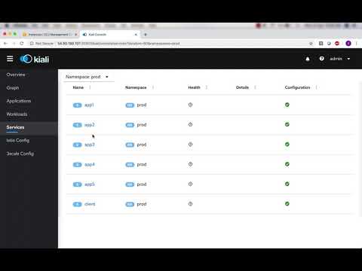Click the health icon for app5
This screenshot has width=362, height=271.
[190, 184]
